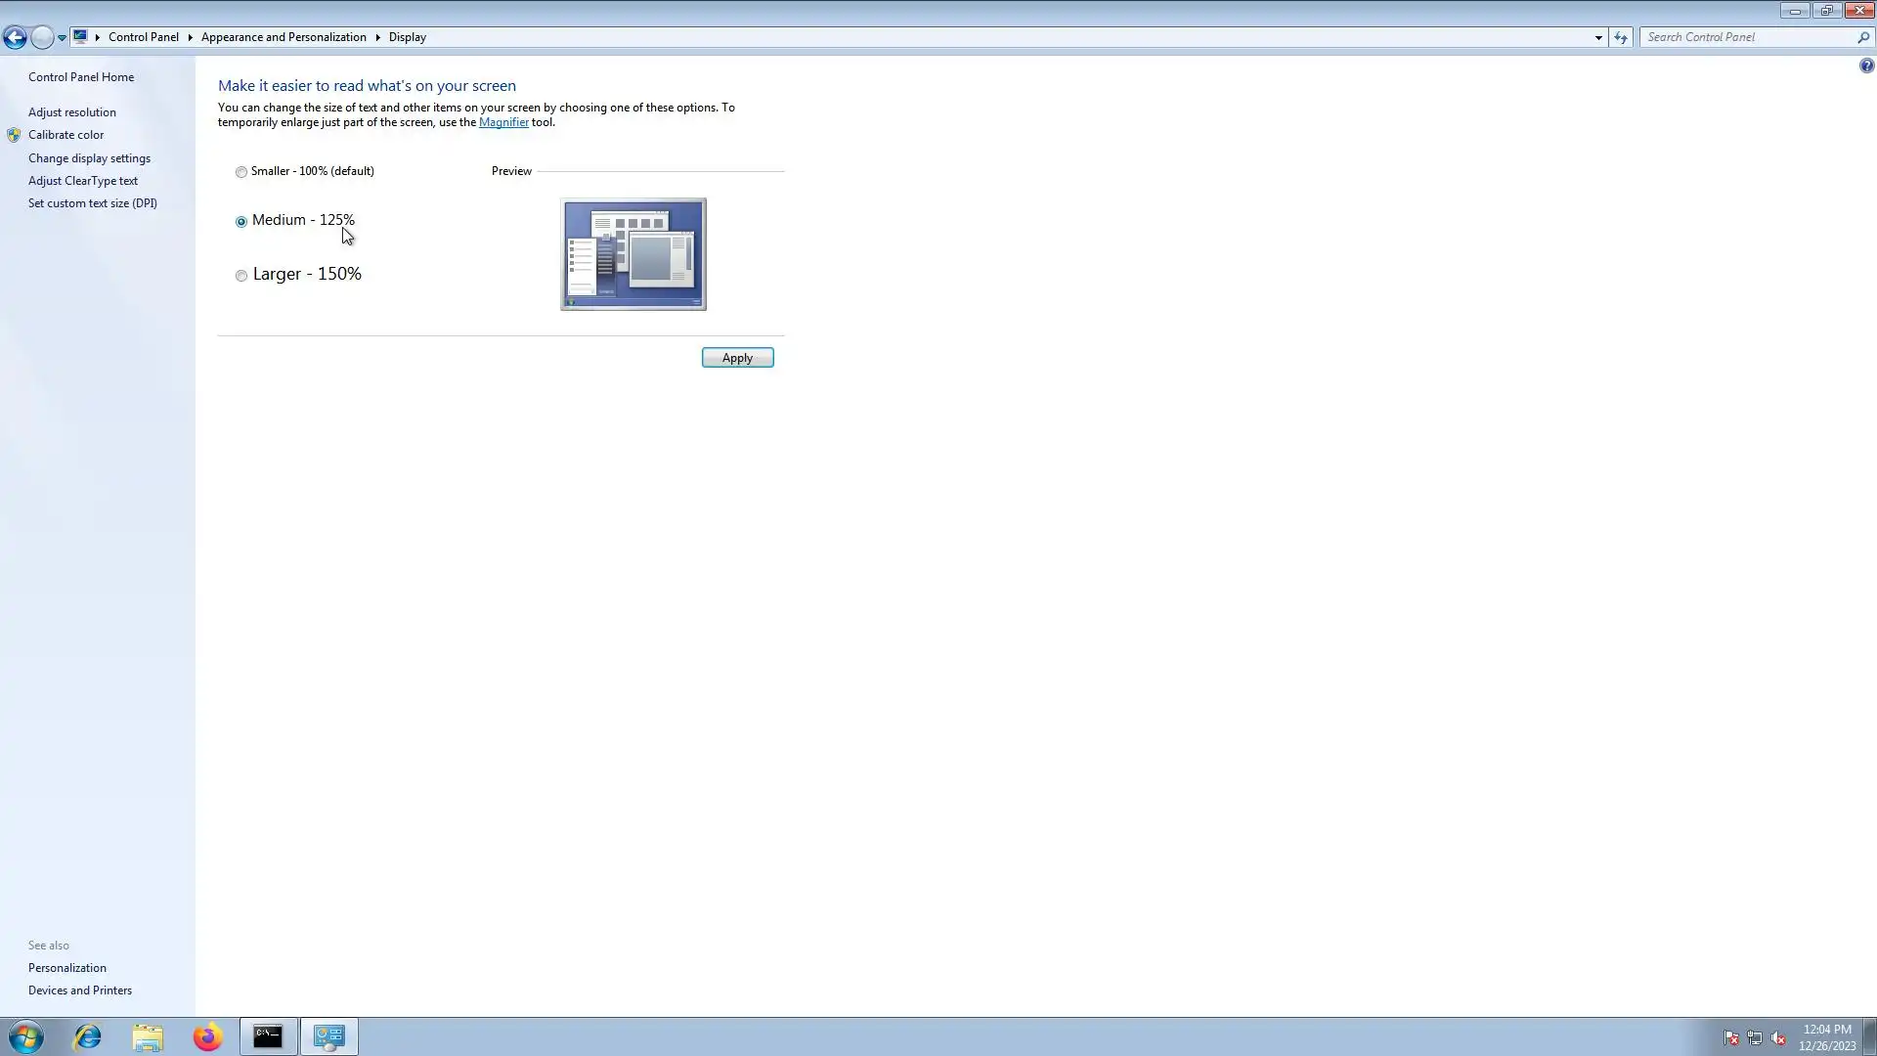Expand the address bar history dropdown
Screen dimensions: 1877x1056
coord(1598,37)
